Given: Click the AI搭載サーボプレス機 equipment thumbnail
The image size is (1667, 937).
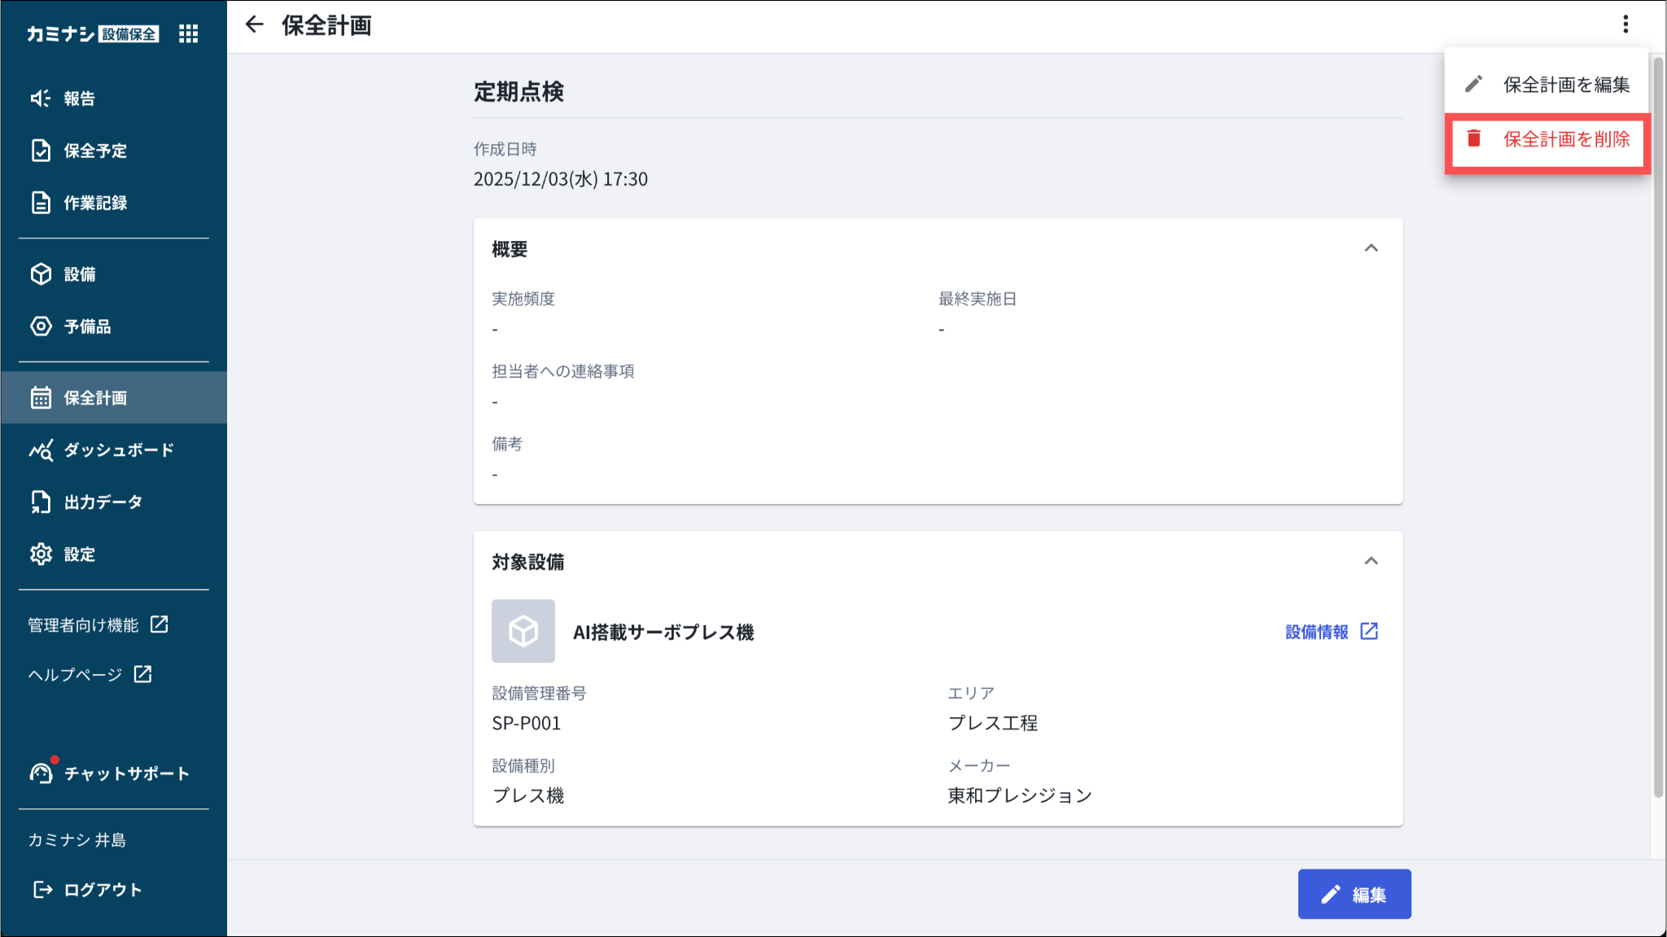Looking at the screenshot, I should 523,631.
